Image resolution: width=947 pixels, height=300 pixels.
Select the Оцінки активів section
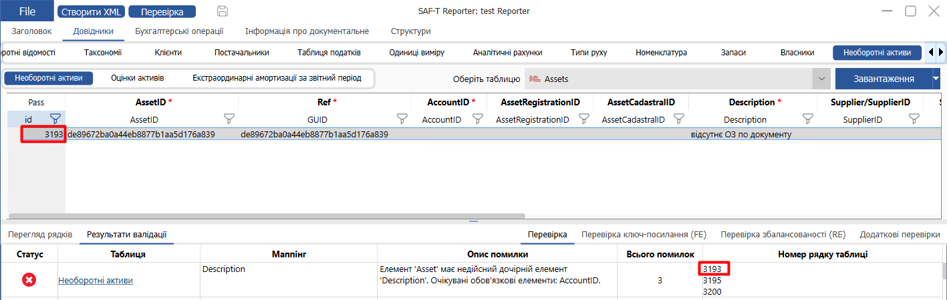tap(137, 78)
